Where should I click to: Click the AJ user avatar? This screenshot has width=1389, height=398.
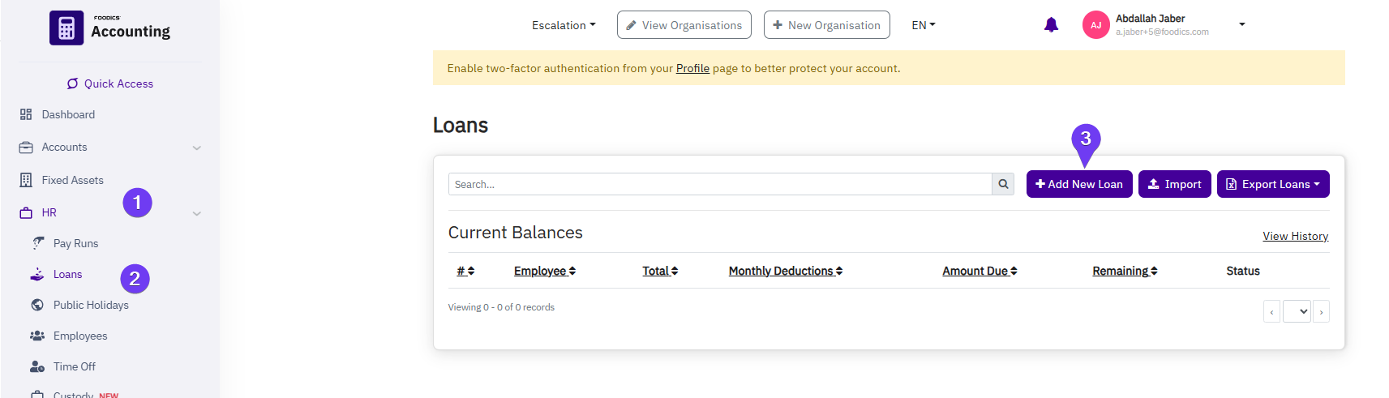pyautogui.click(x=1095, y=25)
